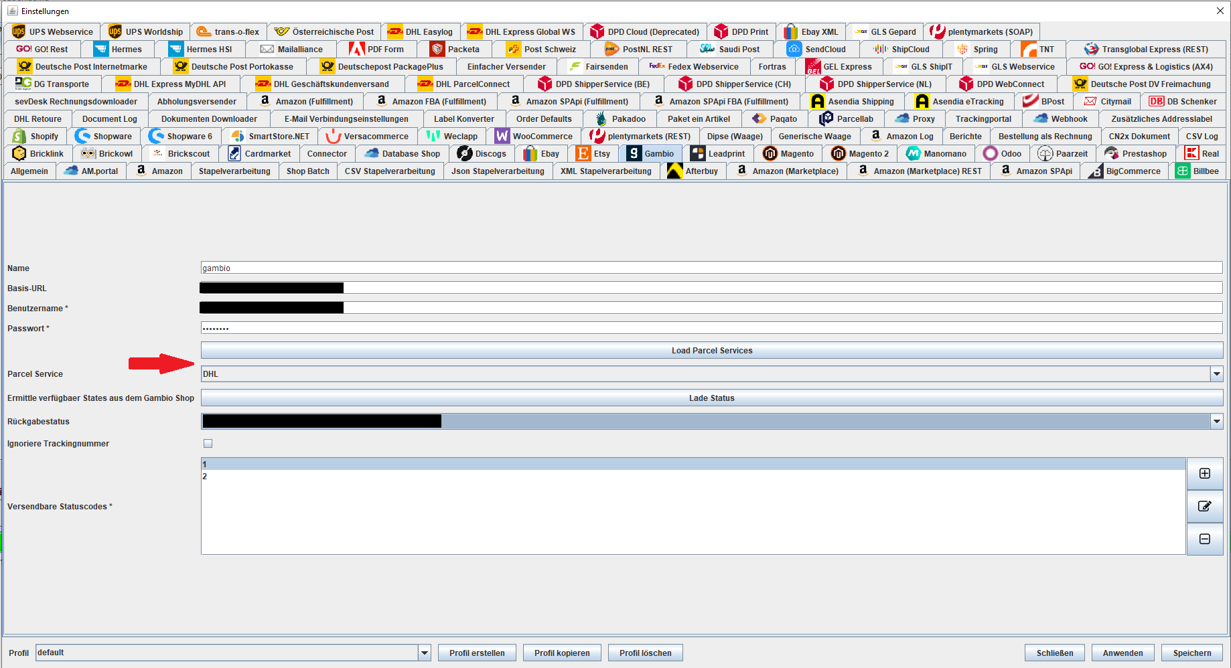Viewport: 1231px width, 668px height.
Task: Click the PDF Form Adobe icon
Action: [356, 49]
